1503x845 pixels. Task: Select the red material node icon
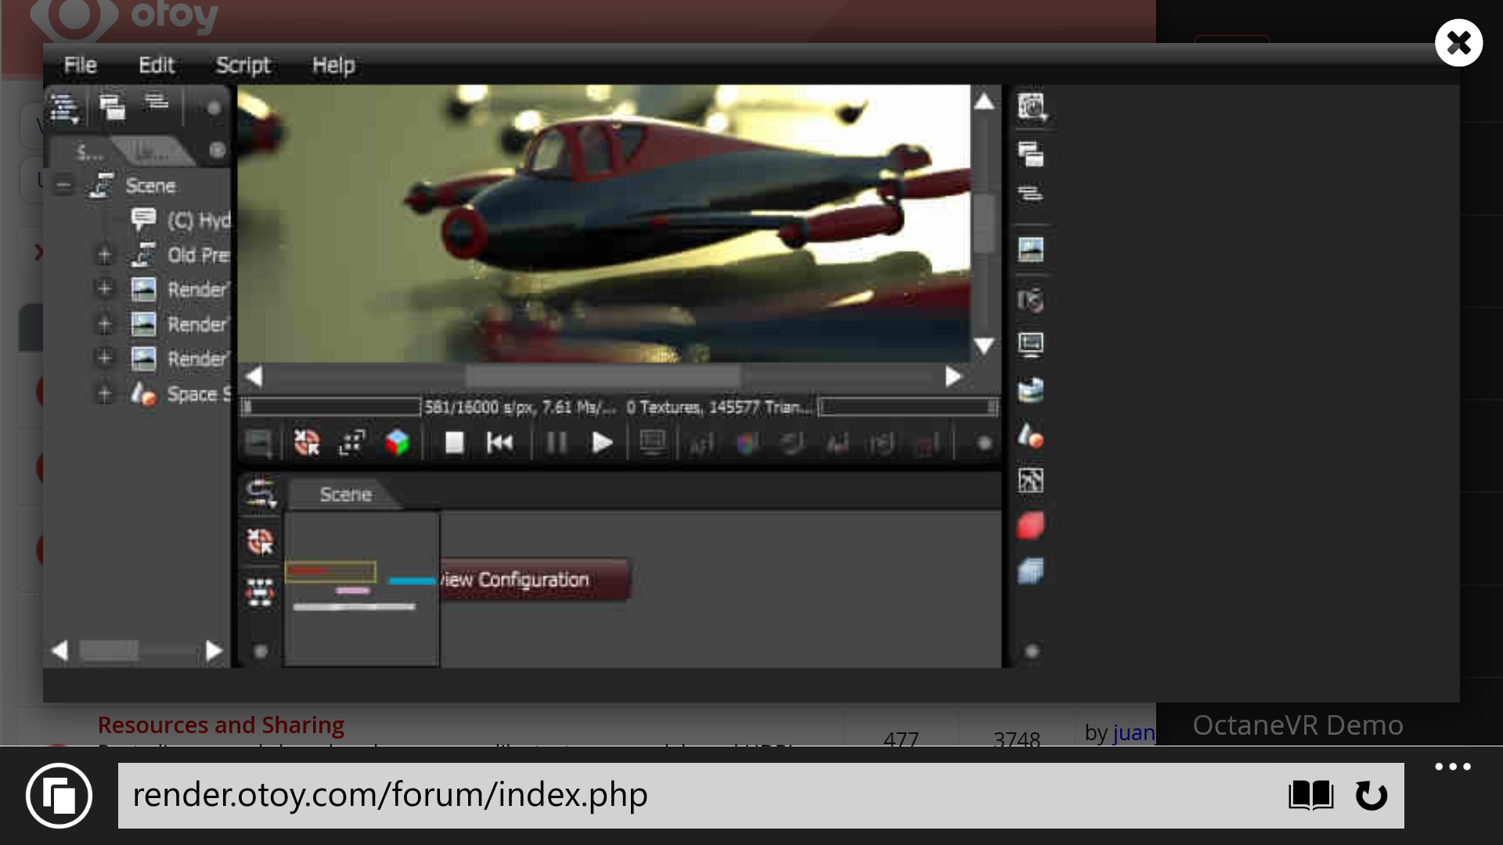pyautogui.click(x=1030, y=526)
